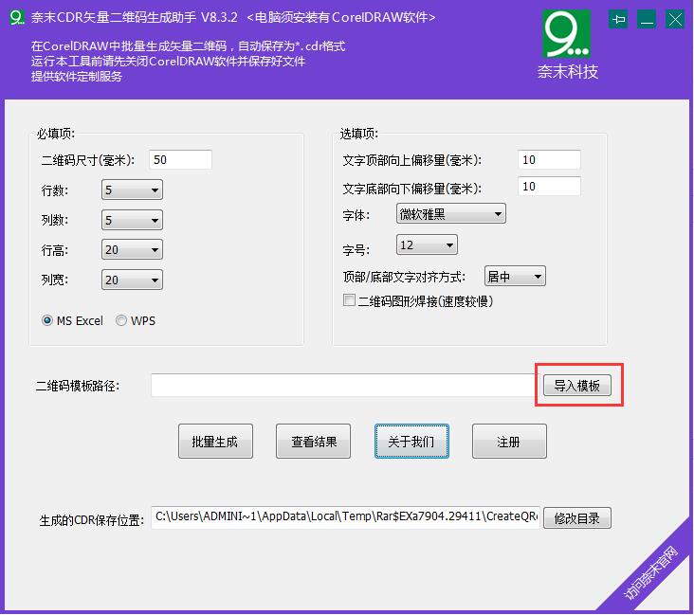The width and height of the screenshot is (694, 615).
Task: Click the 奈末科技 text under the logo
Action: coord(568,72)
